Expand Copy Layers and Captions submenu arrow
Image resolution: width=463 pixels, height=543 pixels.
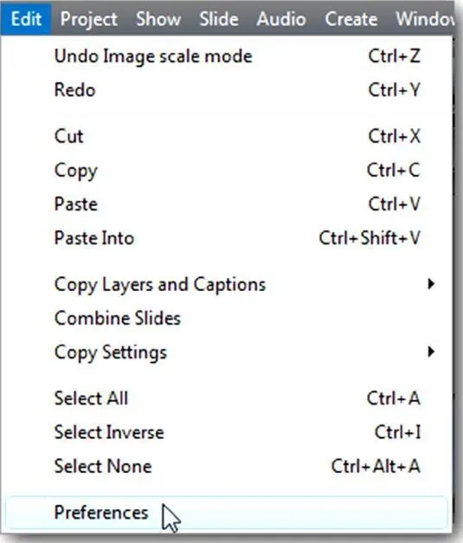coord(431,284)
